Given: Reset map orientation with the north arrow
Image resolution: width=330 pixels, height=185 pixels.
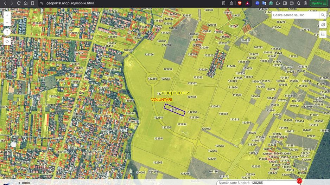Looking at the screenshot, I should click(x=7, y=32).
